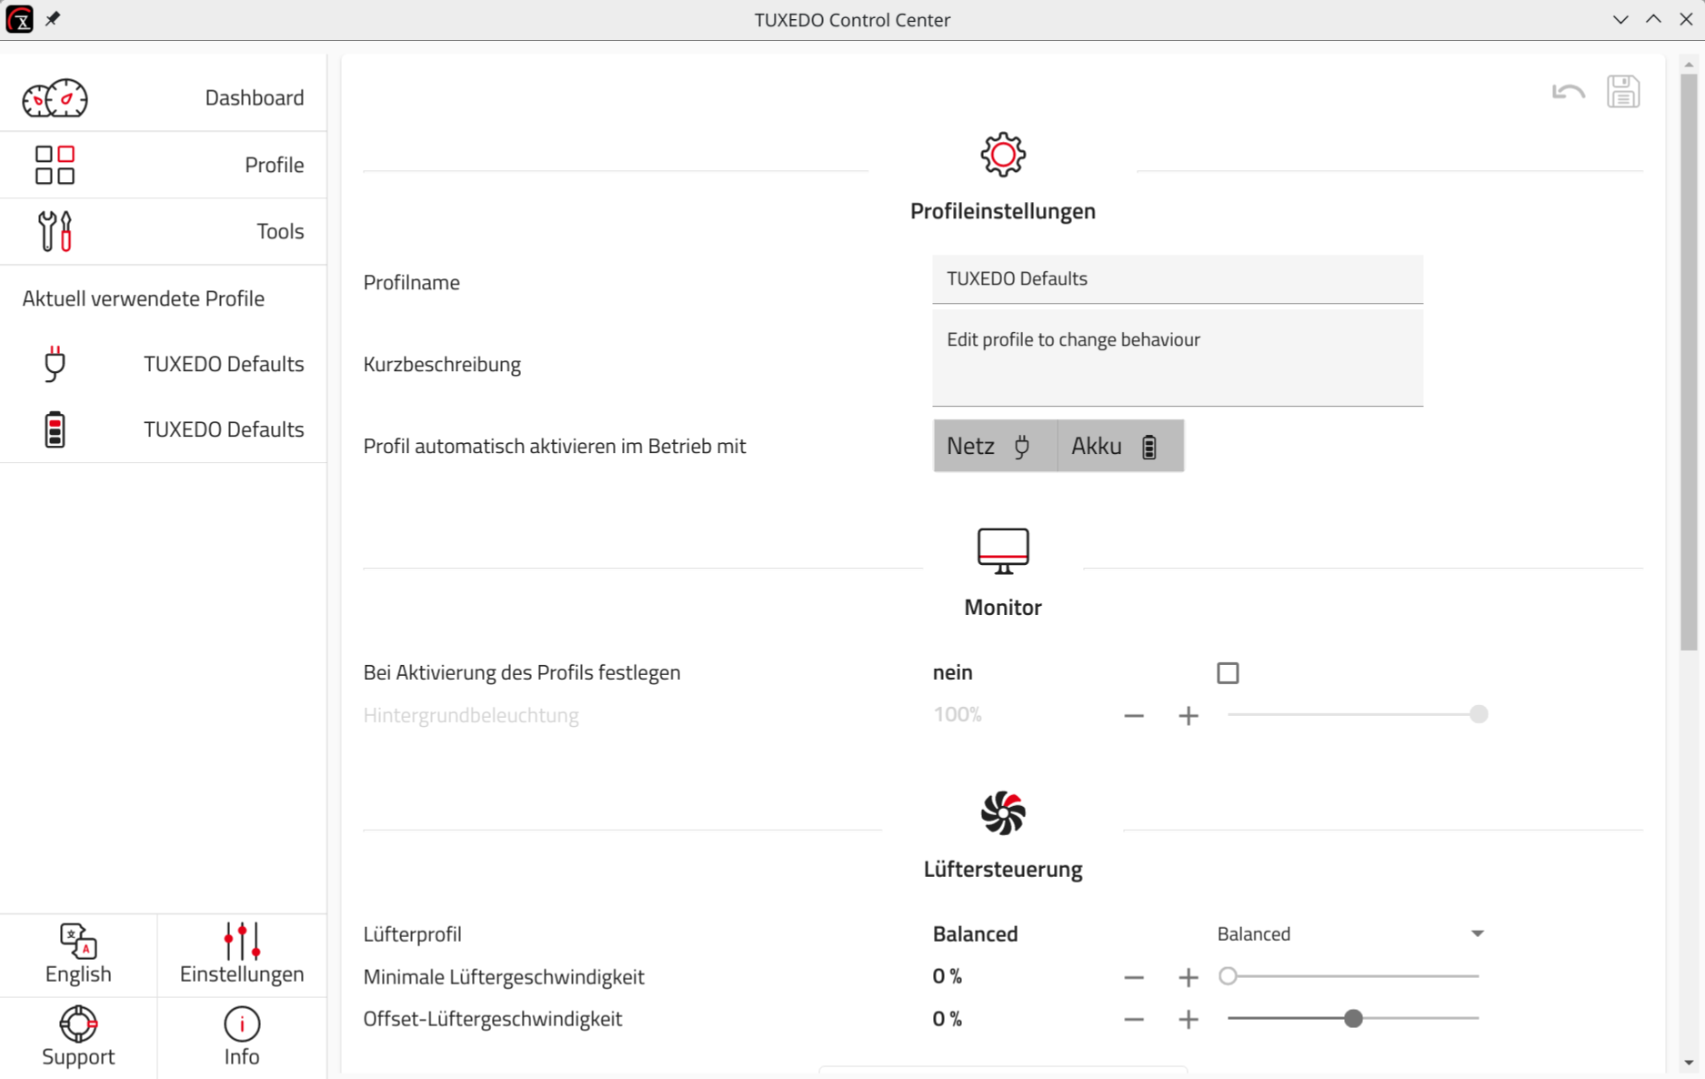The image size is (1705, 1079).
Task: Click the '100%' backlight value
Action: [958, 714]
